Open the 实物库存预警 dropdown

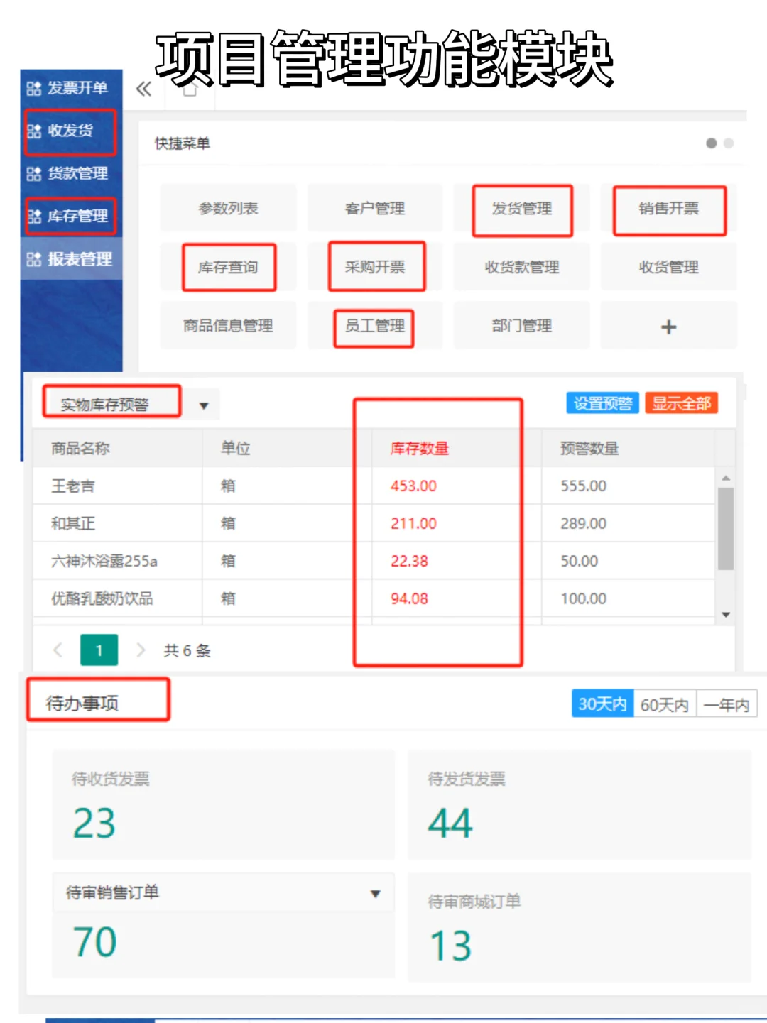[x=204, y=405]
